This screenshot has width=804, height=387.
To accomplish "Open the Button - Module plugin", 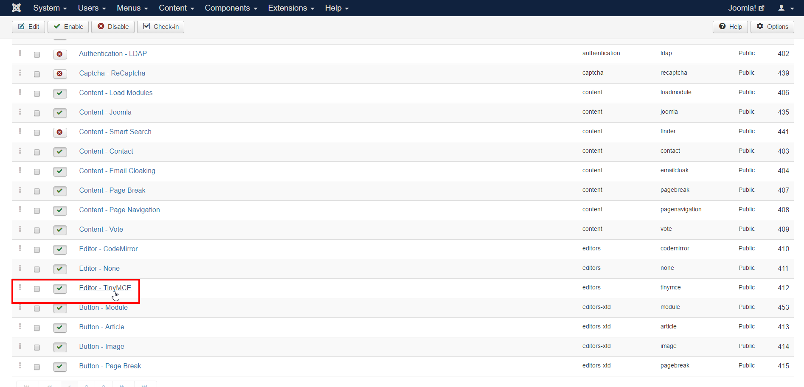I will (x=103, y=308).
